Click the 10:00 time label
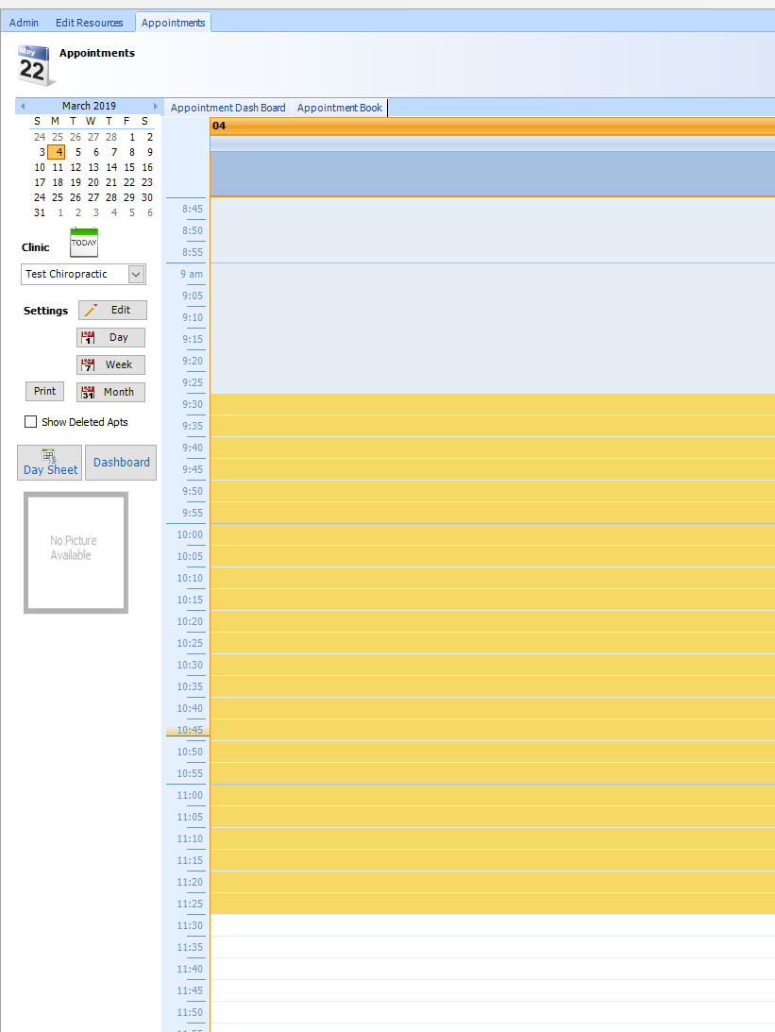Viewport: 775px width, 1032px height. click(x=190, y=534)
